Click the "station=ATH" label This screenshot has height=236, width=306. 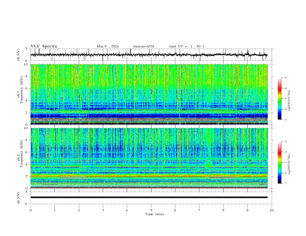click(x=143, y=46)
